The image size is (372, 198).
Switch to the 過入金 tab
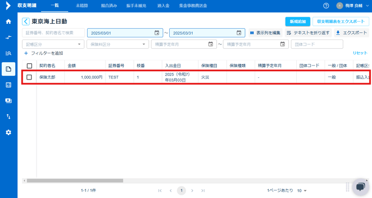[163, 5]
